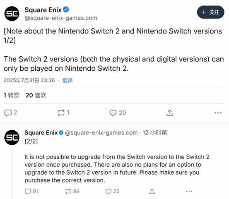This screenshot has width=229, height=199.
Task: View the 20 喜欢 likes list
Action: (36, 95)
